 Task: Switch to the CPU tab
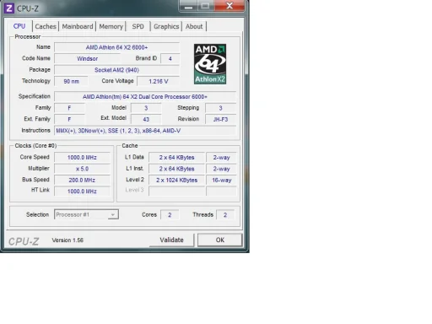click(19, 26)
